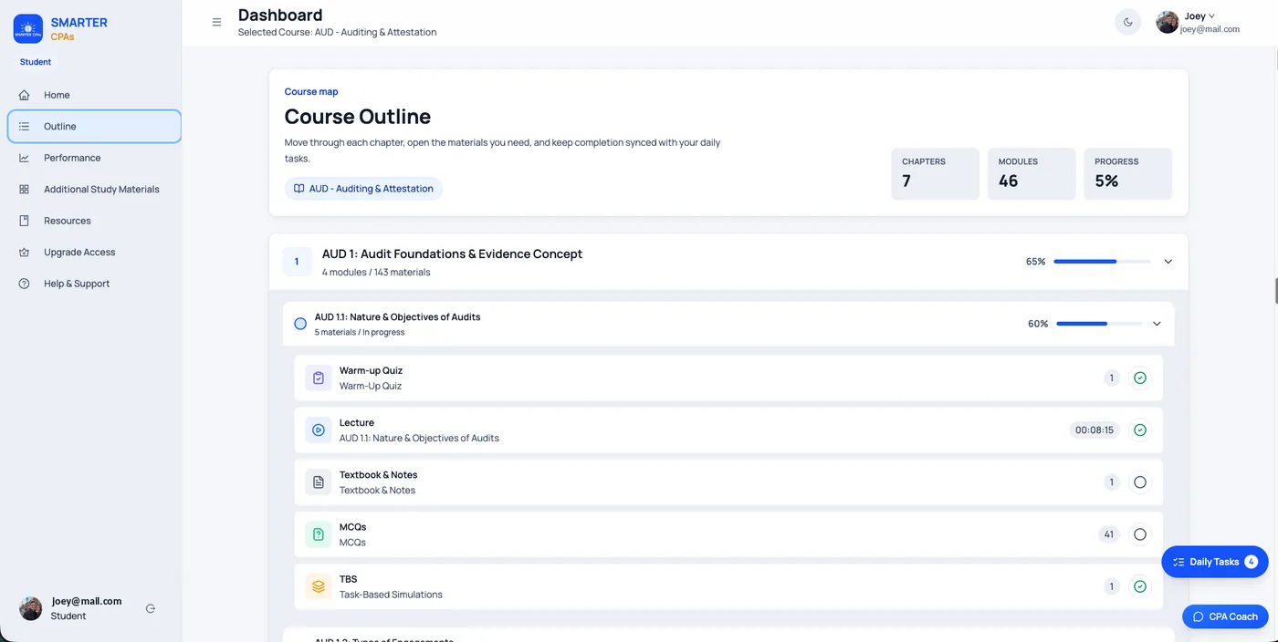
Task: Click the page vertical scrollbar
Action: 1274,290
